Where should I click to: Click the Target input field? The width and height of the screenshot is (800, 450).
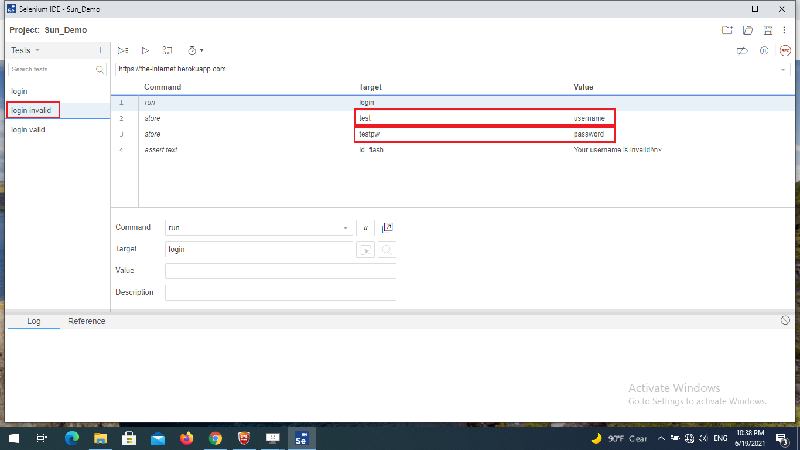pyautogui.click(x=259, y=249)
